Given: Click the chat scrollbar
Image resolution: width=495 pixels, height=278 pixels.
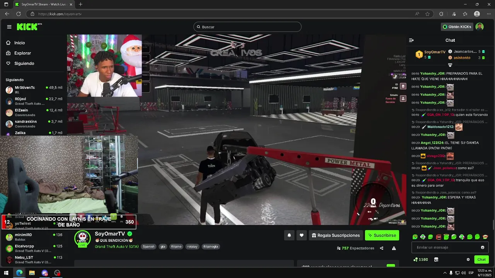Looking at the screenshot, I should click(493, 225).
